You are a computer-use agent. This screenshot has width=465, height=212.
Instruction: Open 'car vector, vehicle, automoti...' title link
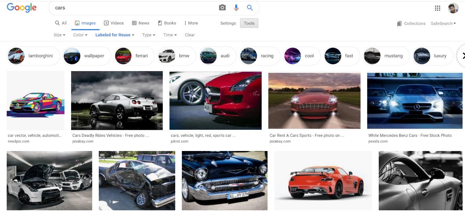(x=35, y=135)
